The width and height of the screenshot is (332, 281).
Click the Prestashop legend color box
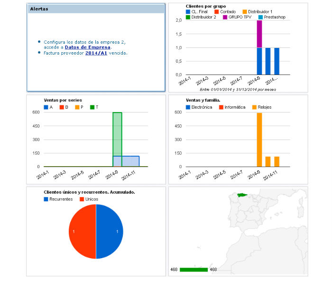point(260,17)
